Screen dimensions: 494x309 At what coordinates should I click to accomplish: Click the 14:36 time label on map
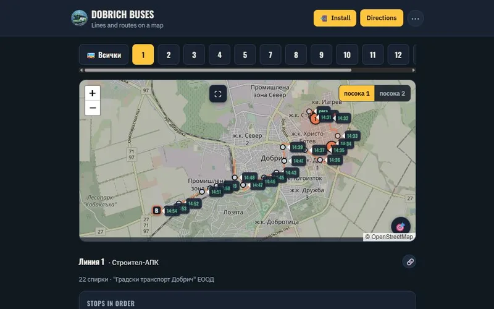(x=335, y=160)
